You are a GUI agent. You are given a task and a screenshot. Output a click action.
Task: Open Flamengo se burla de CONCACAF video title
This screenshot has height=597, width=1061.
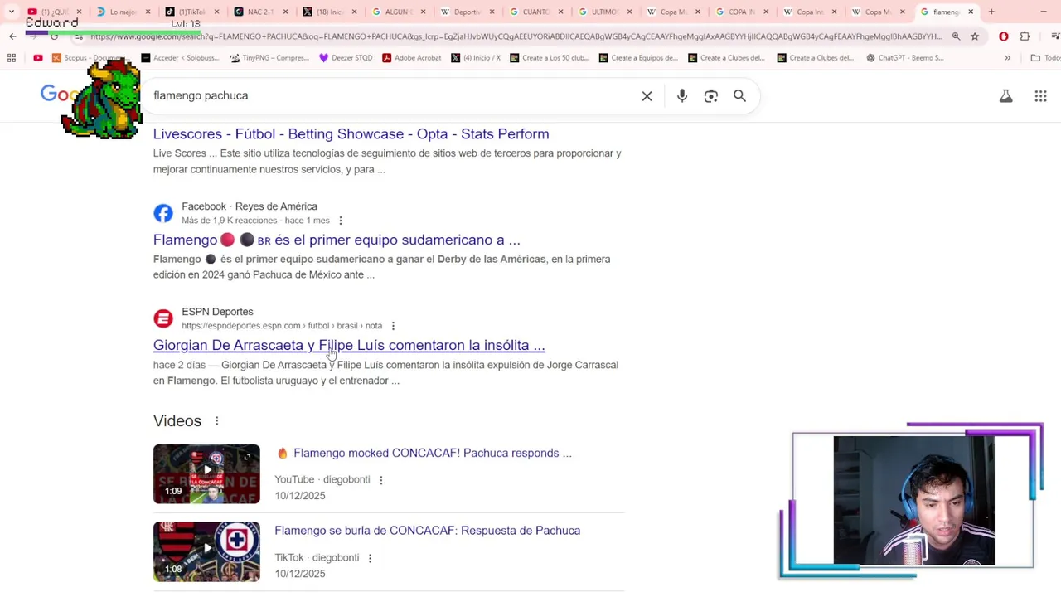427,531
